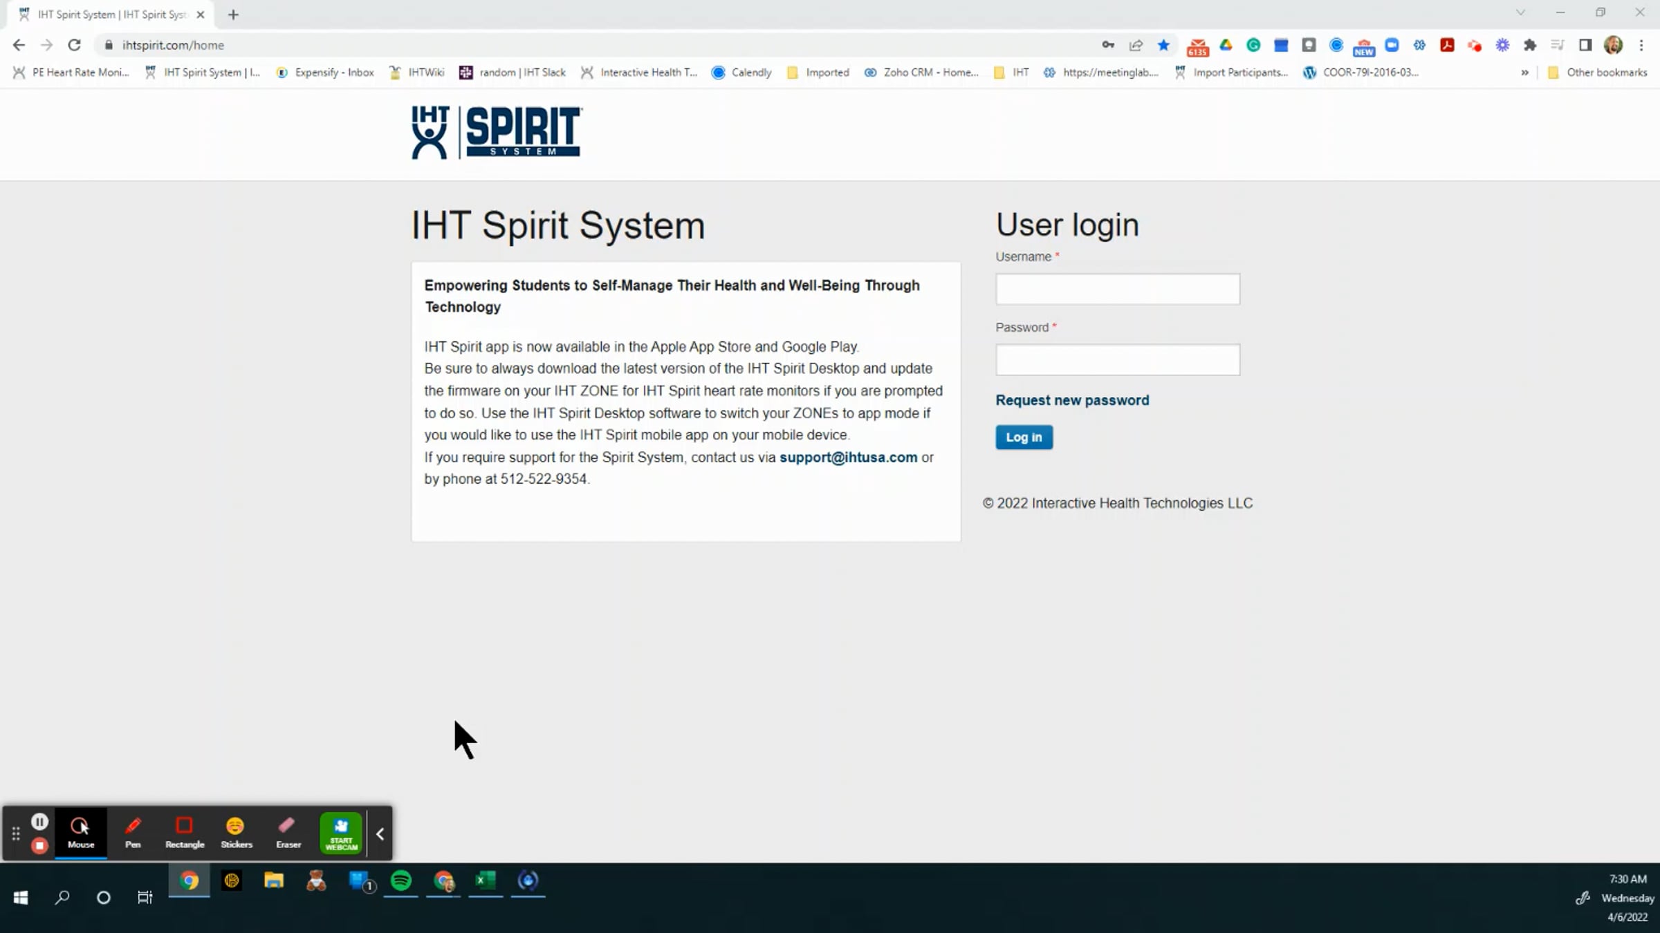
Task: Pause the screen recording
Action: click(x=39, y=821)
